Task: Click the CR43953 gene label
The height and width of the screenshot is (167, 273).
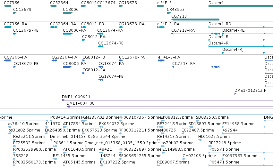Action: click(175, 9)
